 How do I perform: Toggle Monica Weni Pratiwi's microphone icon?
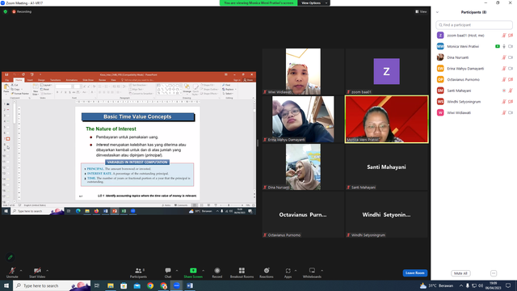pyautogui.click(x=504, y=47)
